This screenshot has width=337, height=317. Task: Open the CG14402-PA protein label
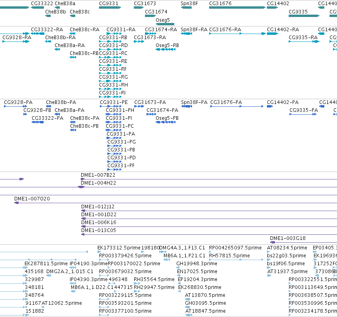(283, 102)
